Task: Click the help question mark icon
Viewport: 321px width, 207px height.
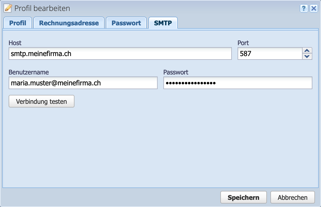Action: pyautogui.click(x=304, y=9)
